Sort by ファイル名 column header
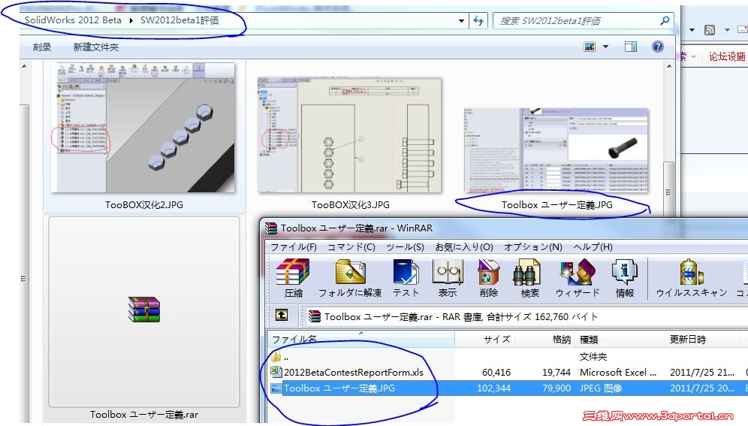Viewport: 748px width, 426px height. click(360, 339)
